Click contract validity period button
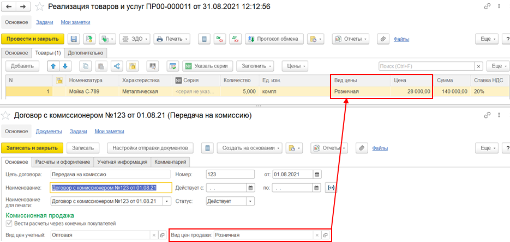Screen dimensions: 510x242 (x=331, y=188)
